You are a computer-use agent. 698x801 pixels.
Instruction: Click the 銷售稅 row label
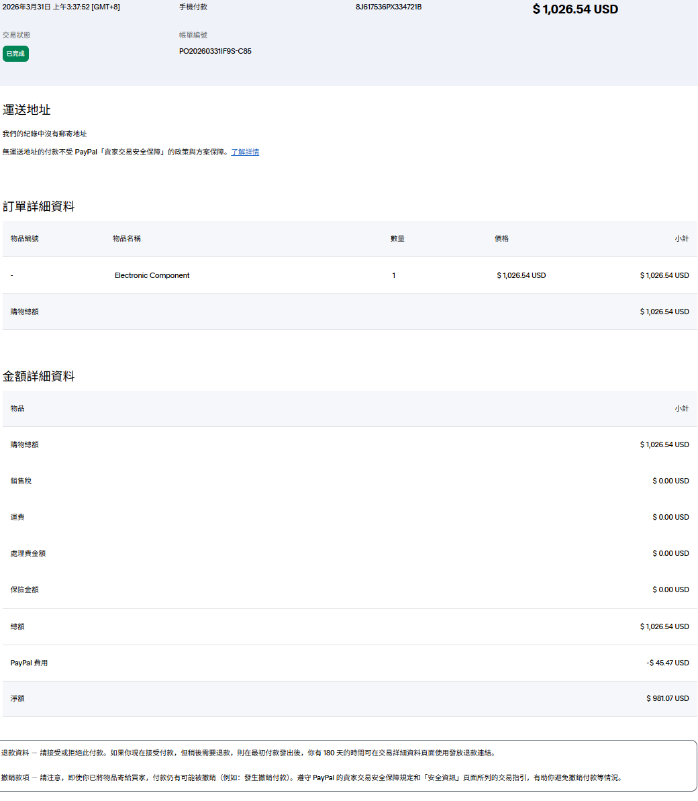tap(21, 481)
